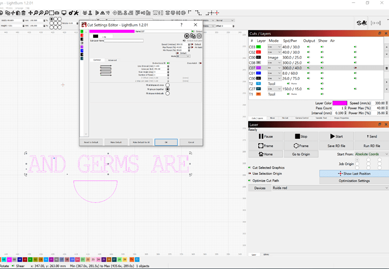Open the Ruida red device dropdown

(330, 188)
